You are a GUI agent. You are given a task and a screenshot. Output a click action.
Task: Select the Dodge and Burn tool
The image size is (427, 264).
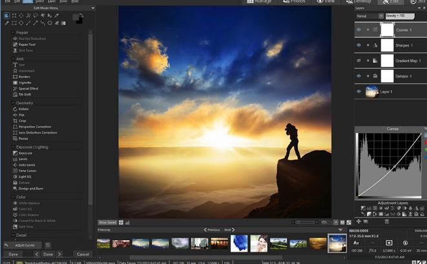(x=30, y=188)
